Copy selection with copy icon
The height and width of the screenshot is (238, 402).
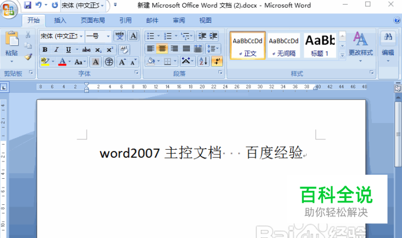pyautogui.click(x=28, y=46)
